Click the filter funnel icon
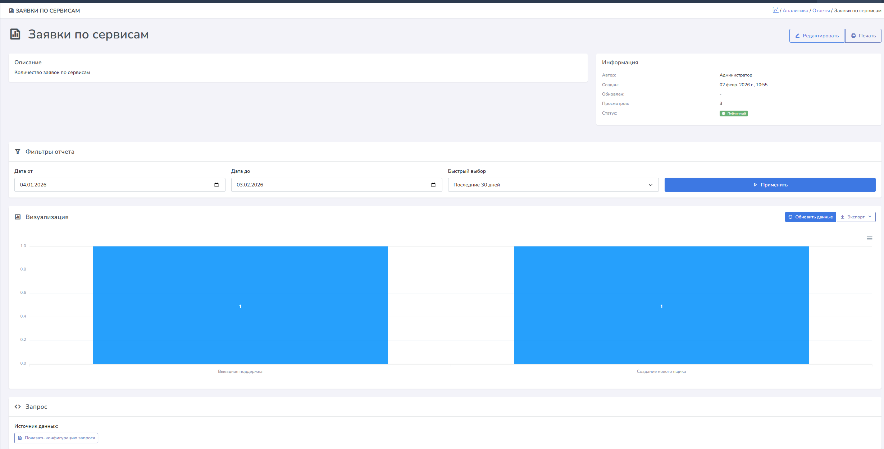Viewport: 884px width, 449px height. [18, 152]
